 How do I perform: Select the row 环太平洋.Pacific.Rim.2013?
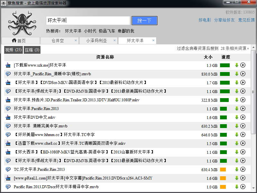coord(127,109)
